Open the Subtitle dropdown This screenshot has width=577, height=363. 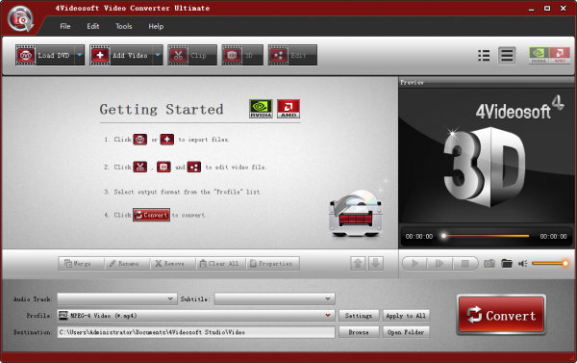click(x=274, y=298)
